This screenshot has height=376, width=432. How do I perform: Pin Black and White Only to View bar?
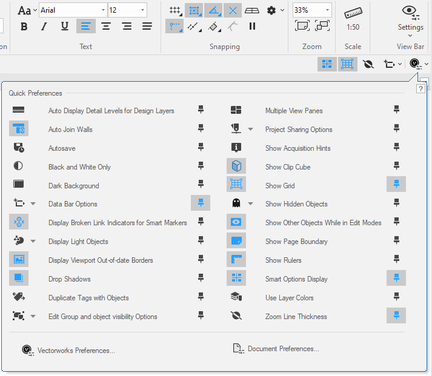201,166
